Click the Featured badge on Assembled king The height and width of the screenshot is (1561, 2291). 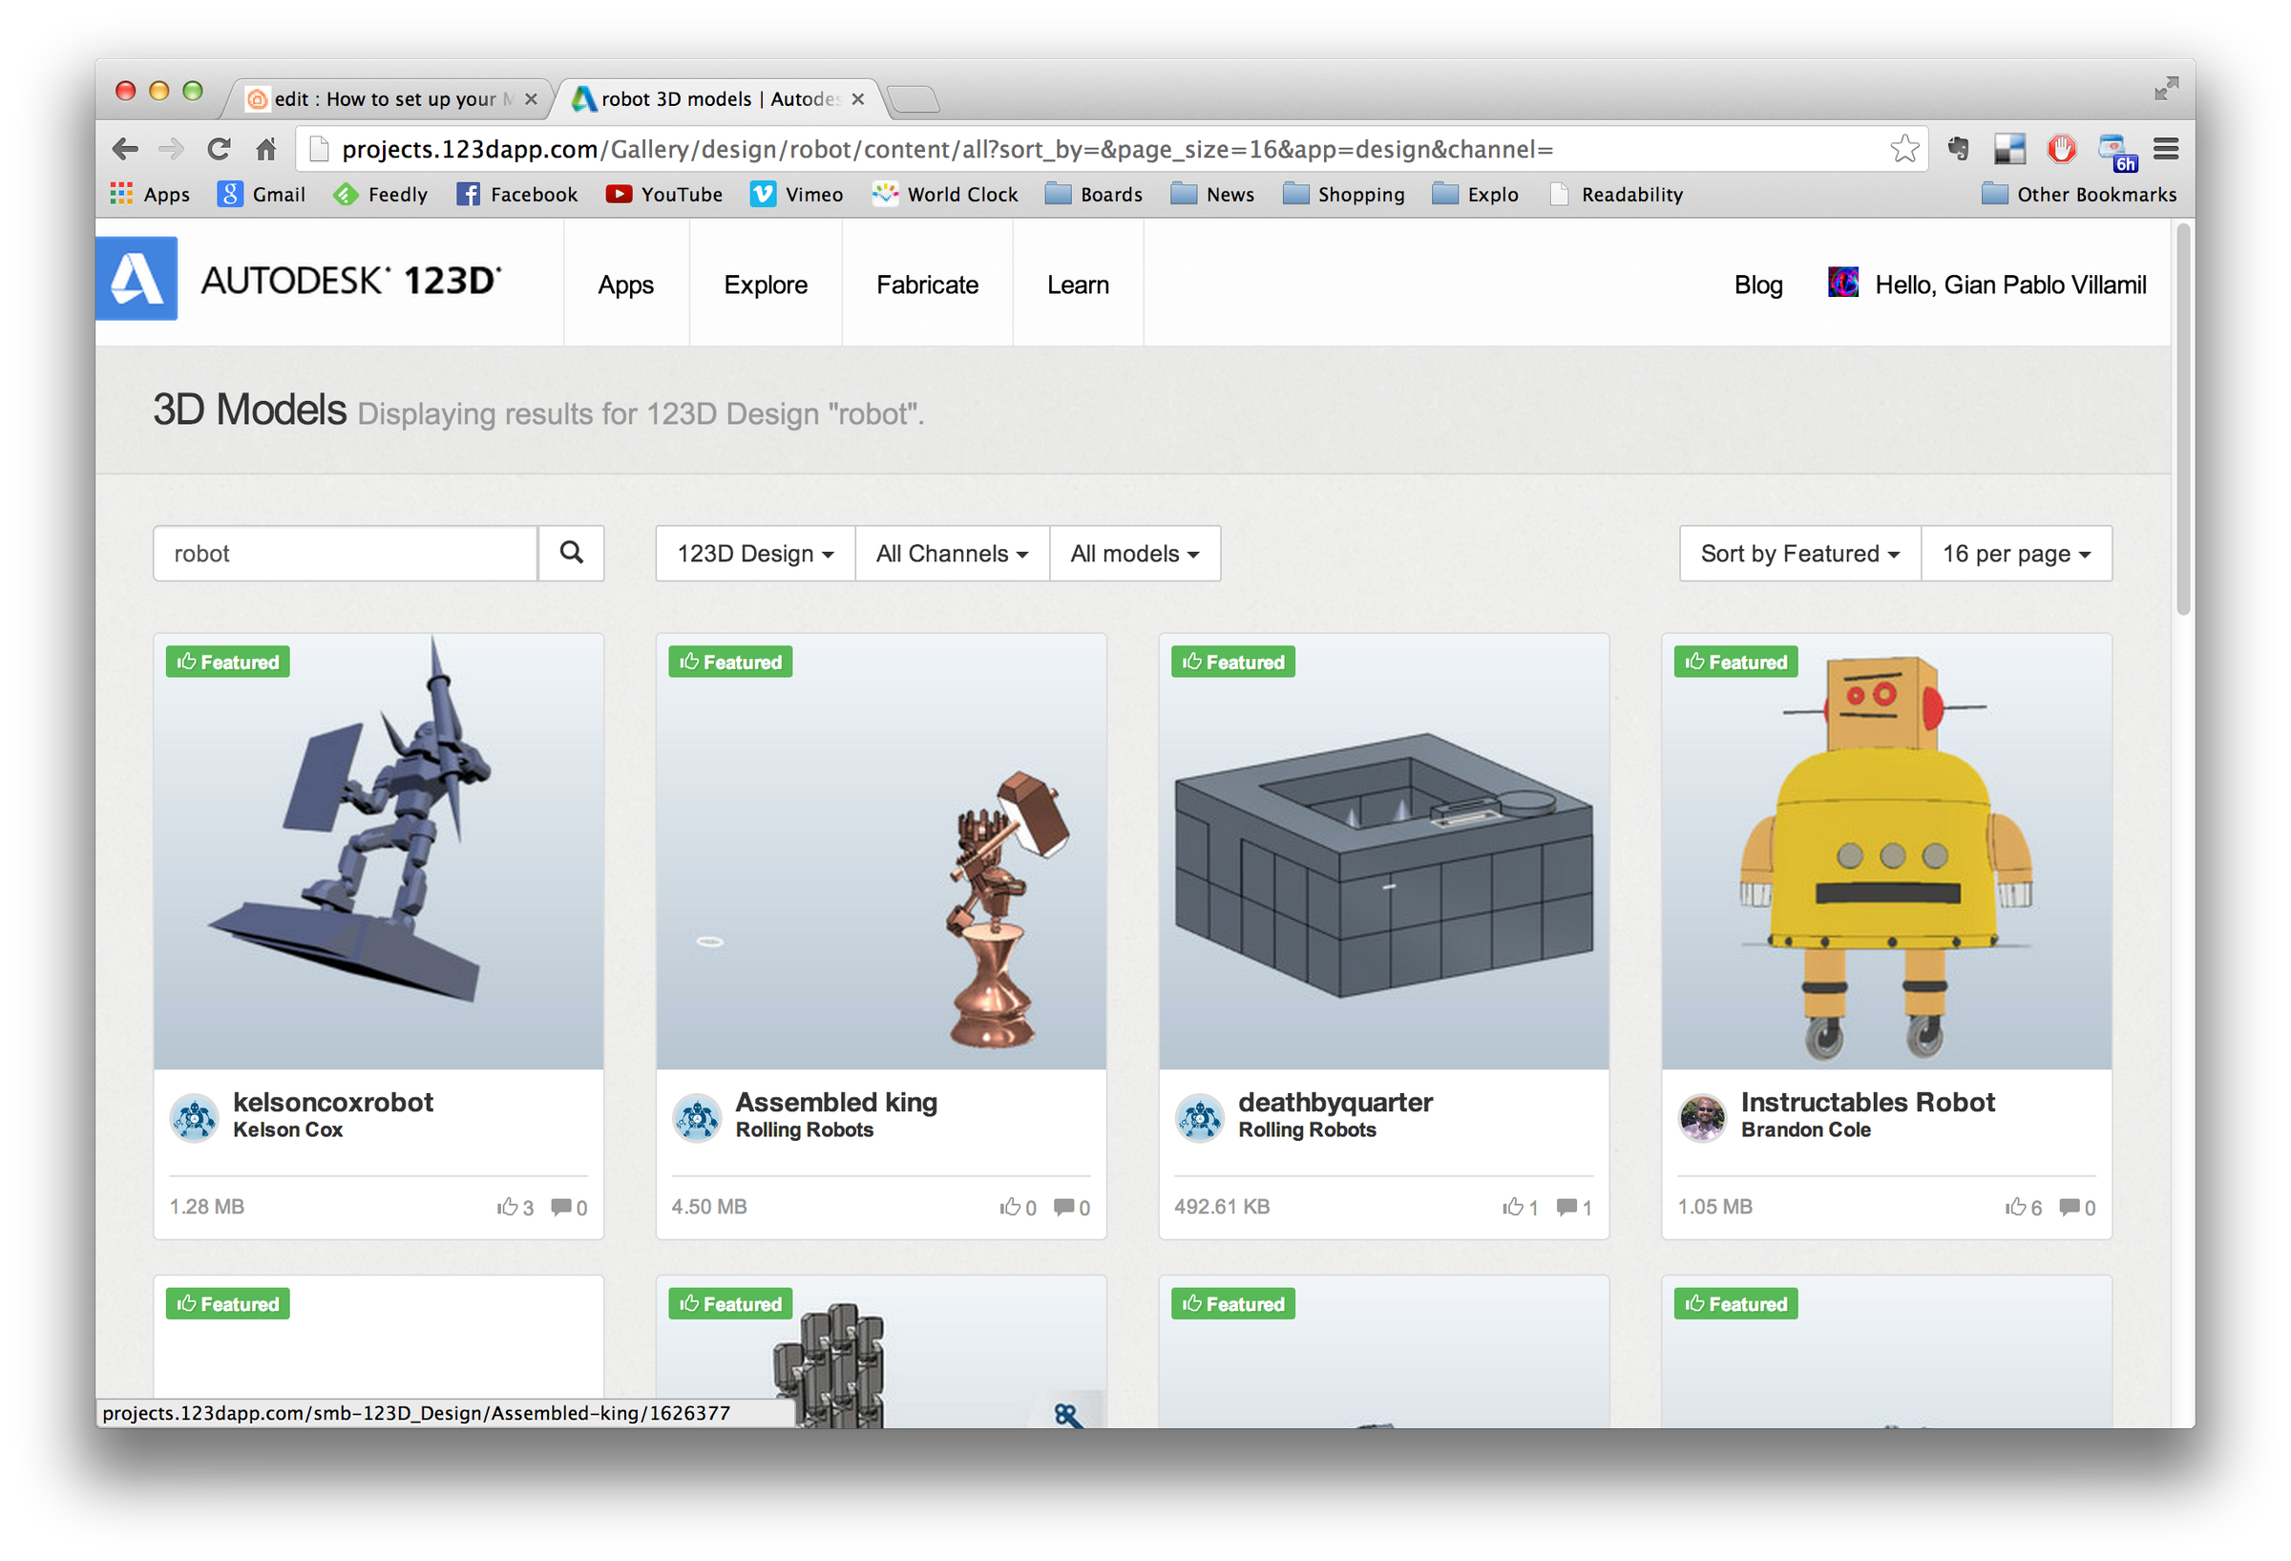pos(730,662)
